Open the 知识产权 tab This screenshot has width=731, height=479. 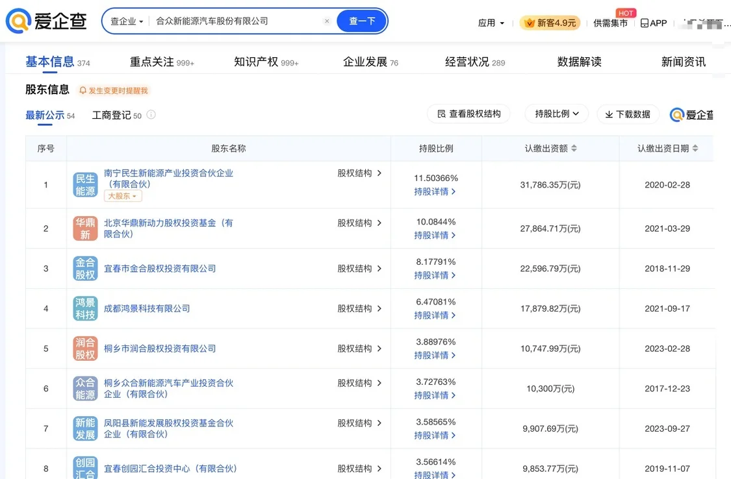pyautogui.click(x=259, y=62)
